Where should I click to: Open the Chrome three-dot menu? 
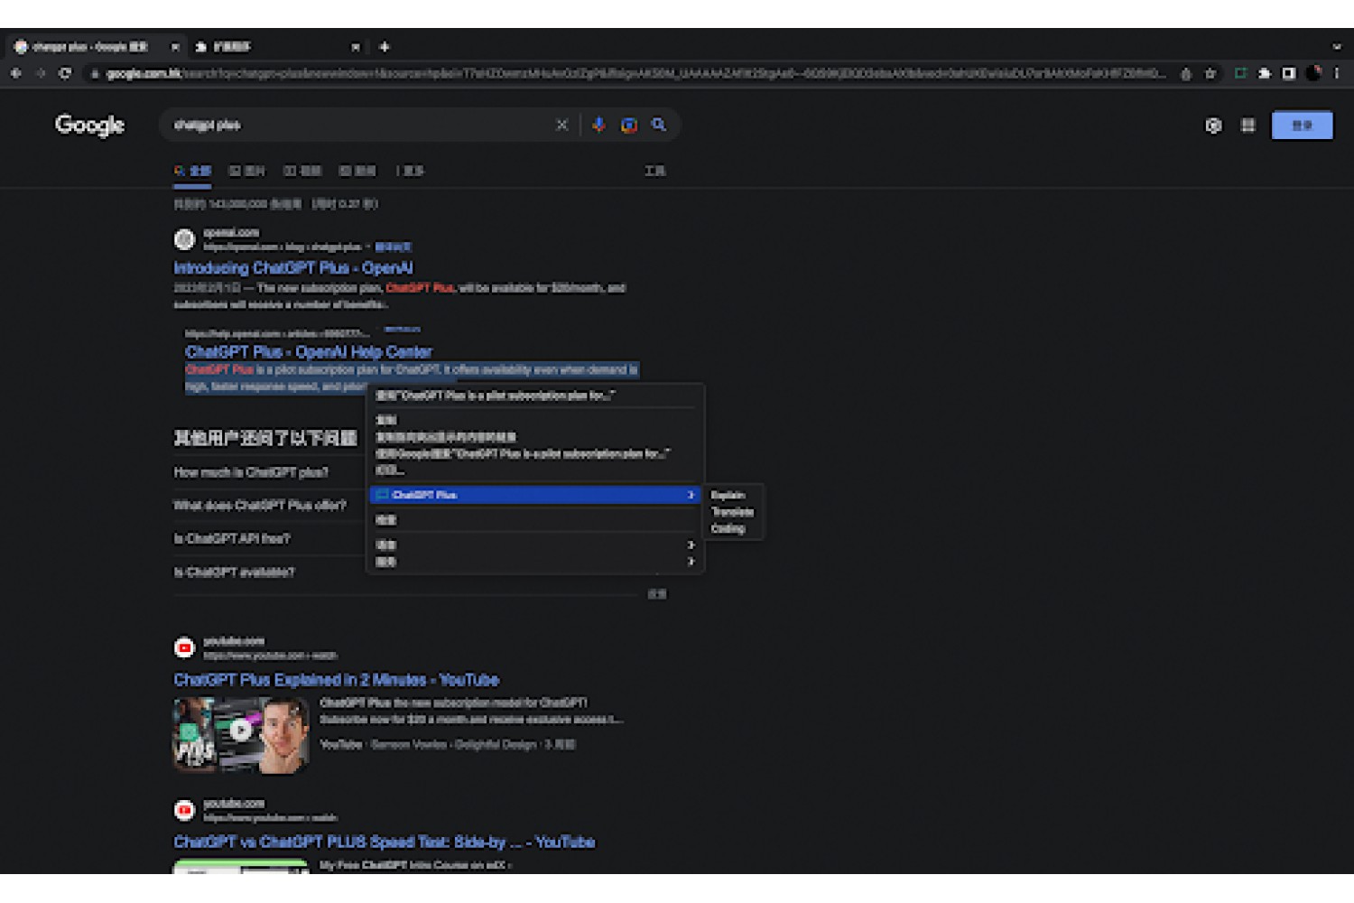coord(1337,74)
